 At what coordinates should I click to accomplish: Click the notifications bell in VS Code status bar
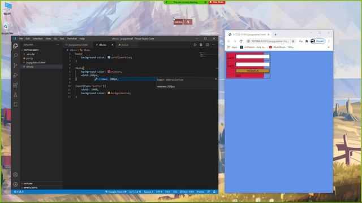pyautogui.click(x=214, y=192)
